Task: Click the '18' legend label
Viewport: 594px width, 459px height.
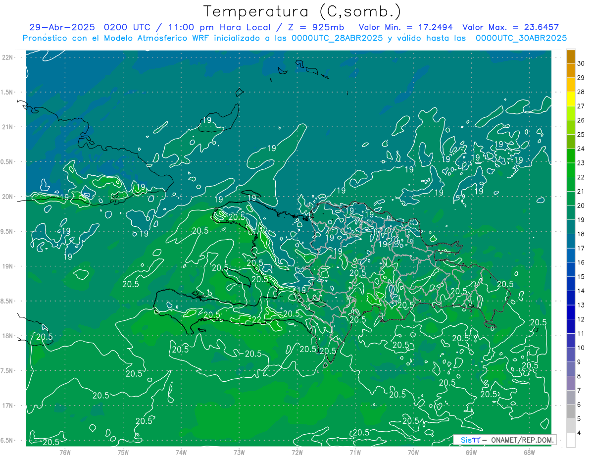Action: pyautogui.click(x=582, y=234)
